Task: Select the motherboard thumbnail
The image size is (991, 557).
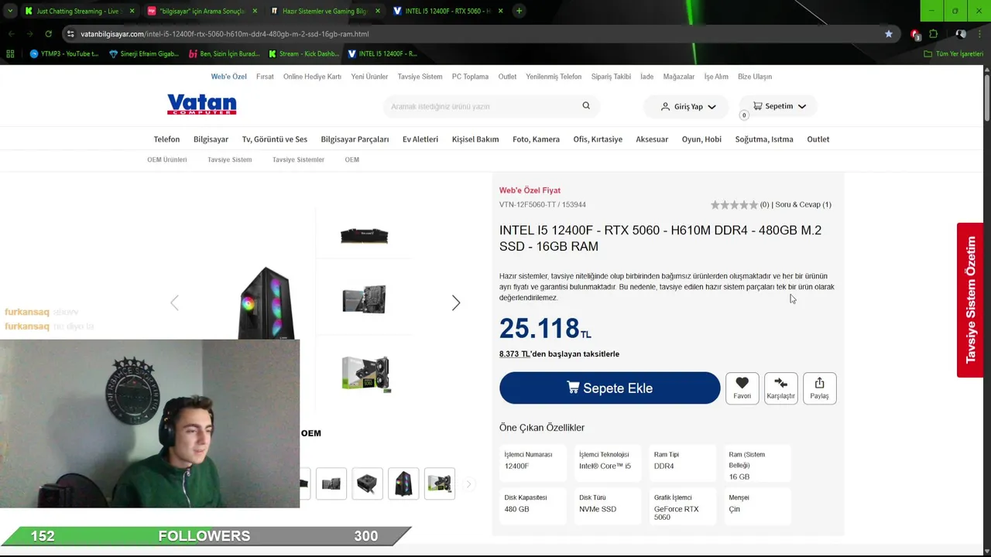Action: tap(364, 299)
